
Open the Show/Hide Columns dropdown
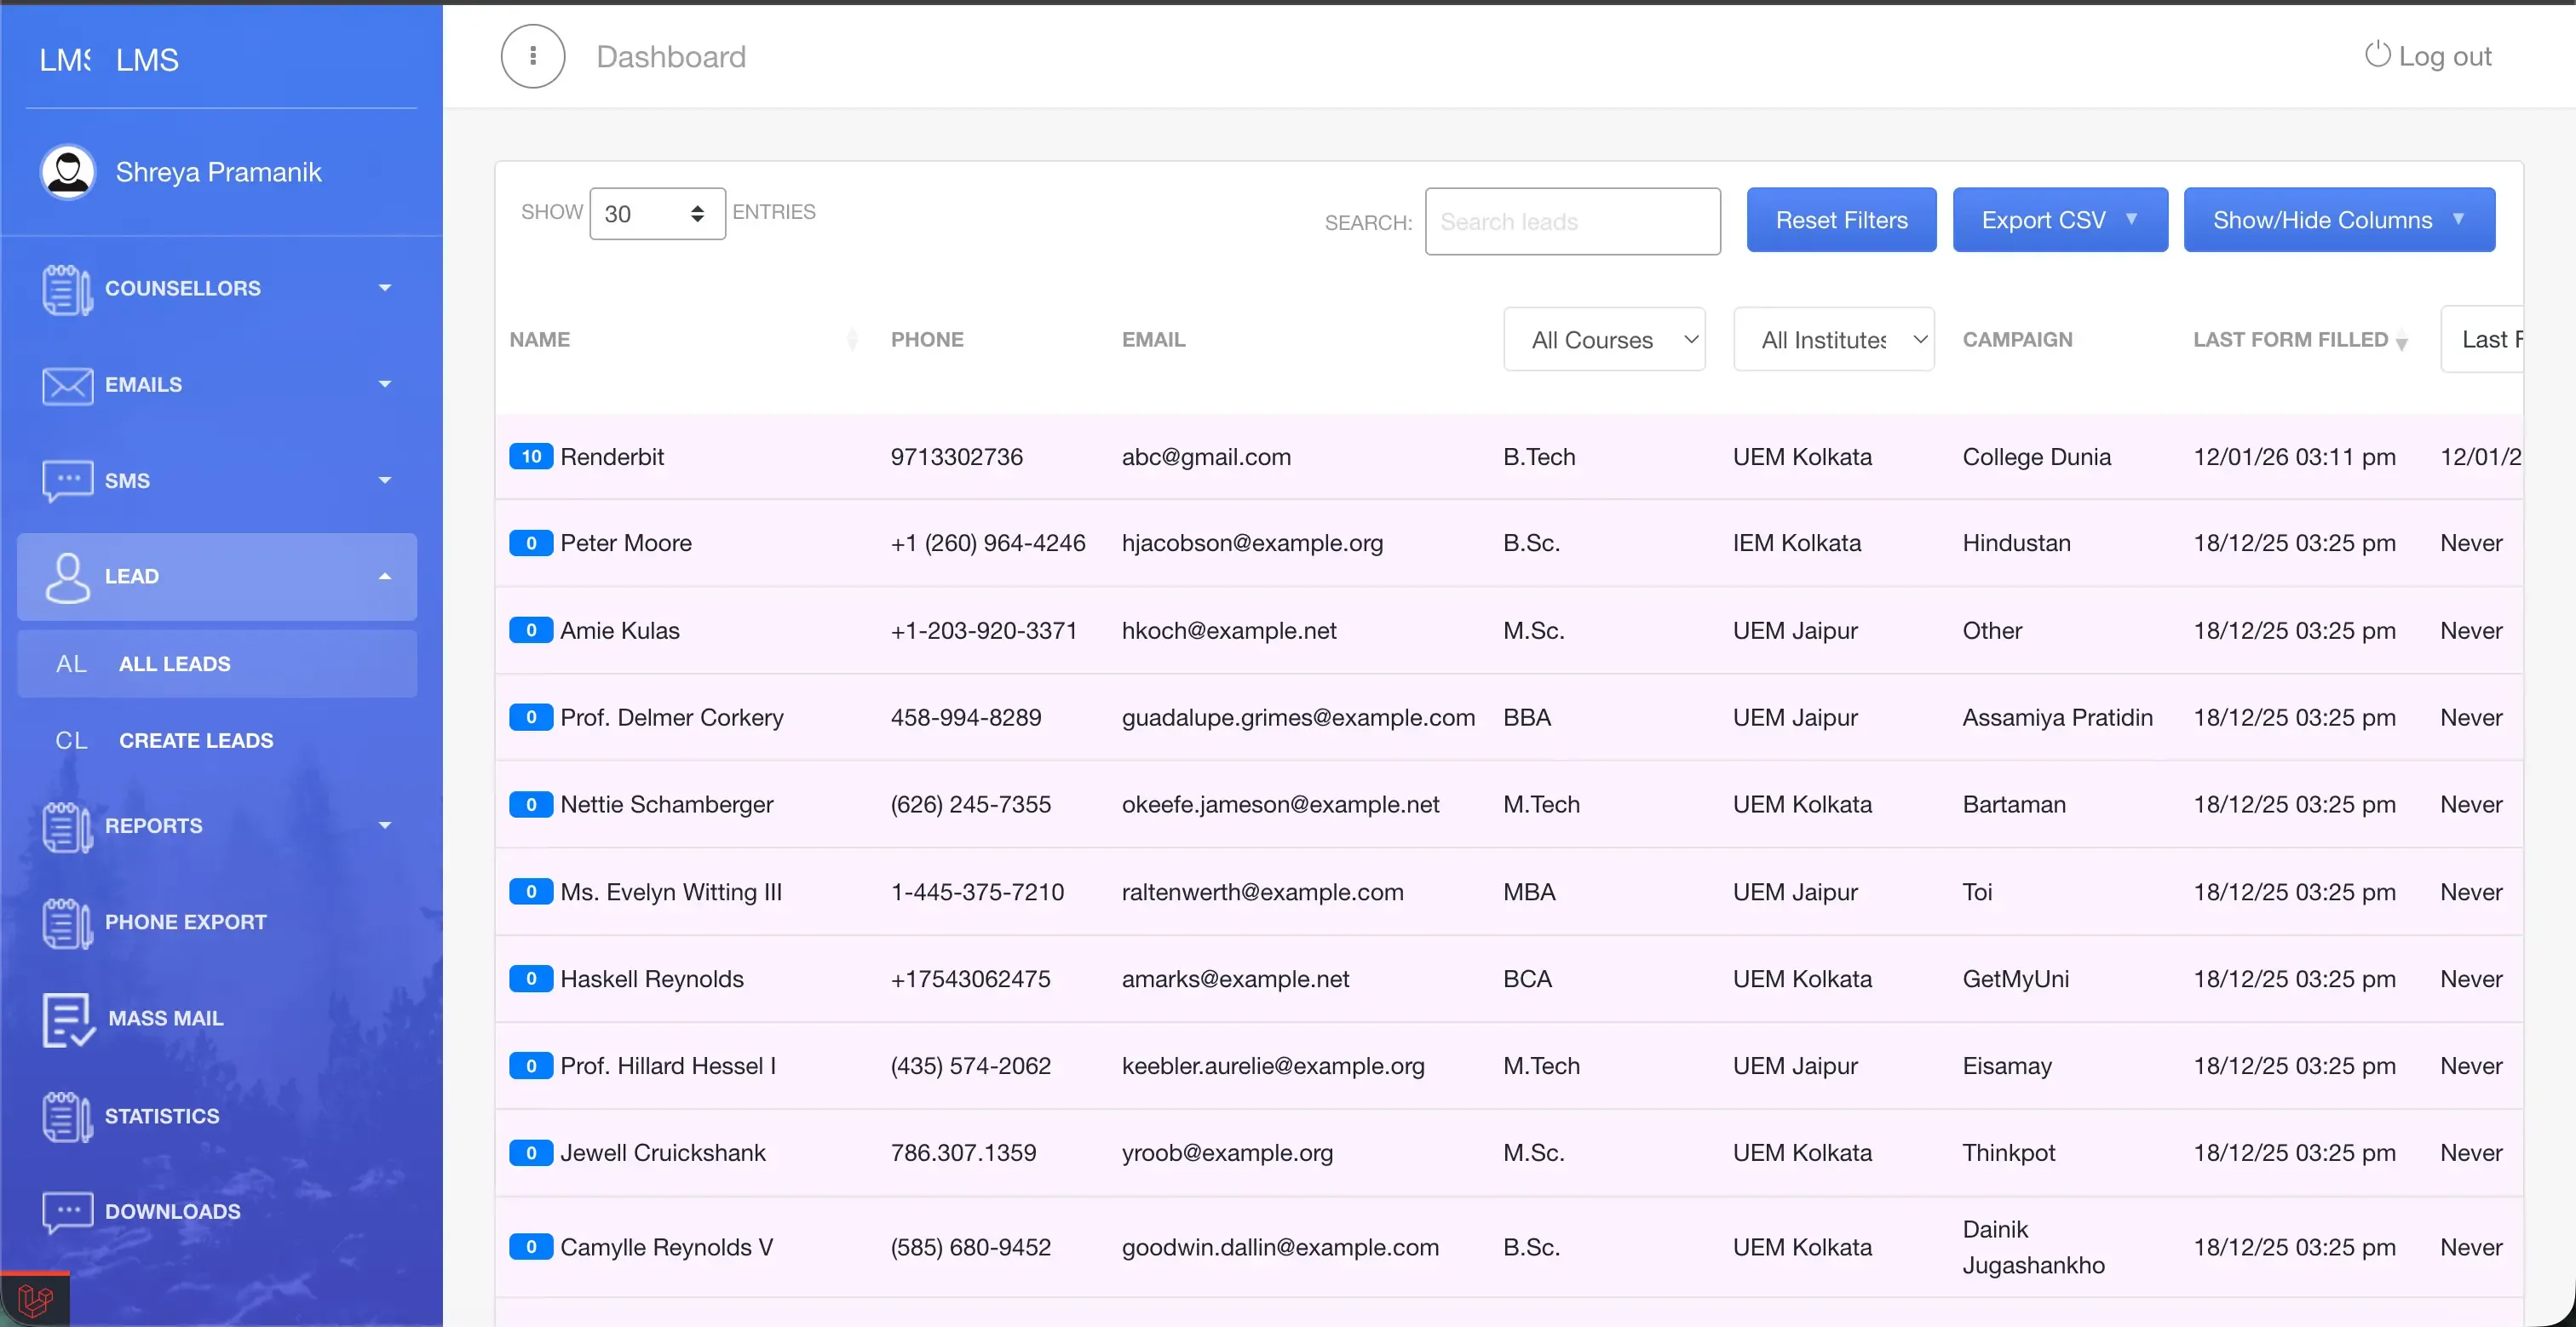click(2339, 219)
